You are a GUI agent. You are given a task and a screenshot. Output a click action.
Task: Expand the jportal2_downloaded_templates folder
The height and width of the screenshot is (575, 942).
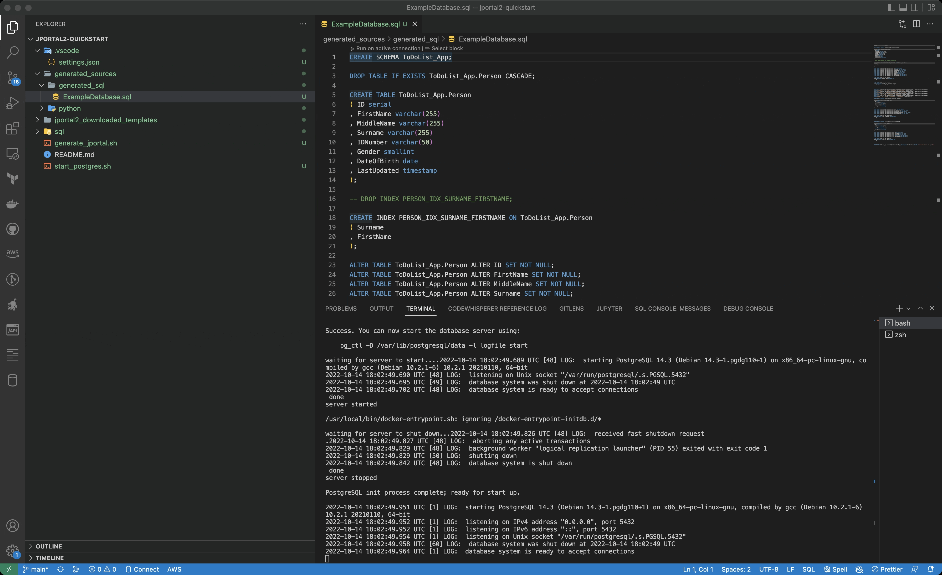38,120
